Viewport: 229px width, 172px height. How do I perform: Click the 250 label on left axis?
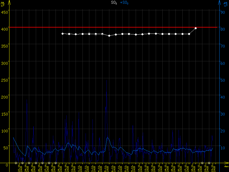click(5, 80)
